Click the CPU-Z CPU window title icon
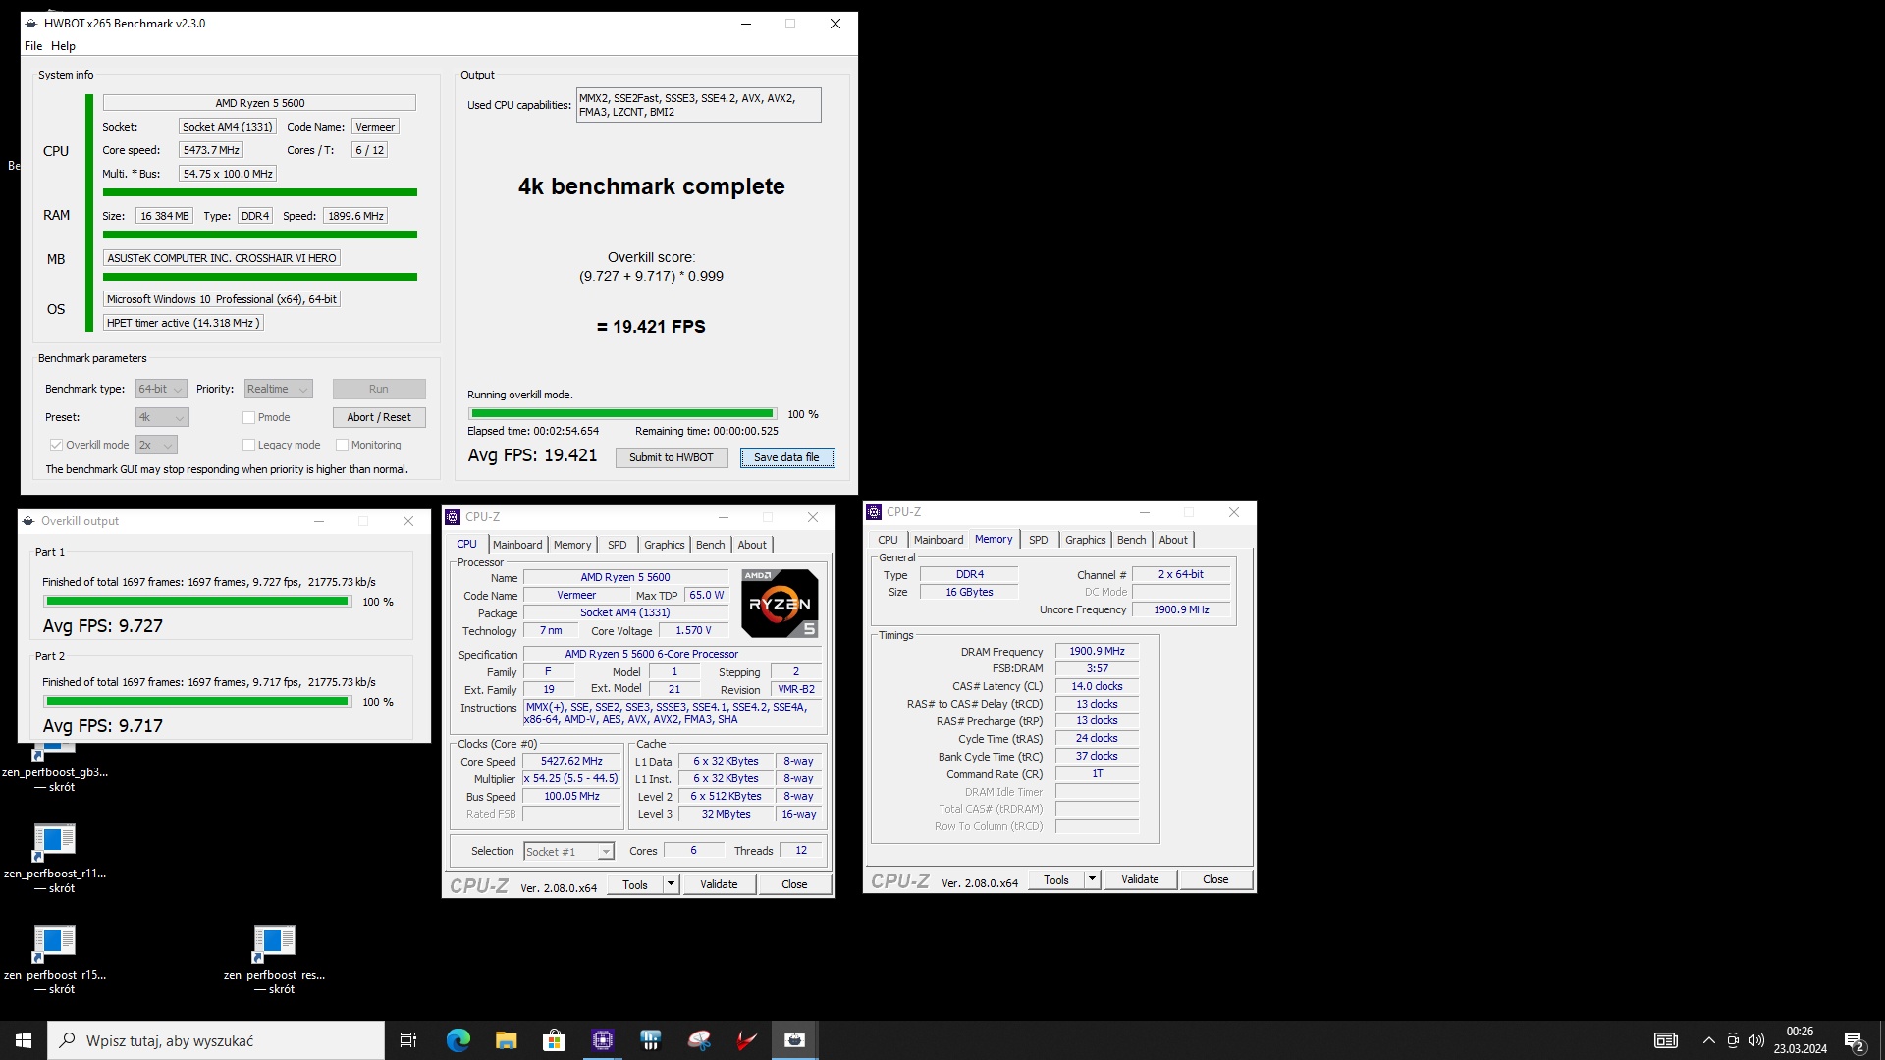This screenshot has height=1060, width=1885. pyautogui.click(x=453, y=517)
